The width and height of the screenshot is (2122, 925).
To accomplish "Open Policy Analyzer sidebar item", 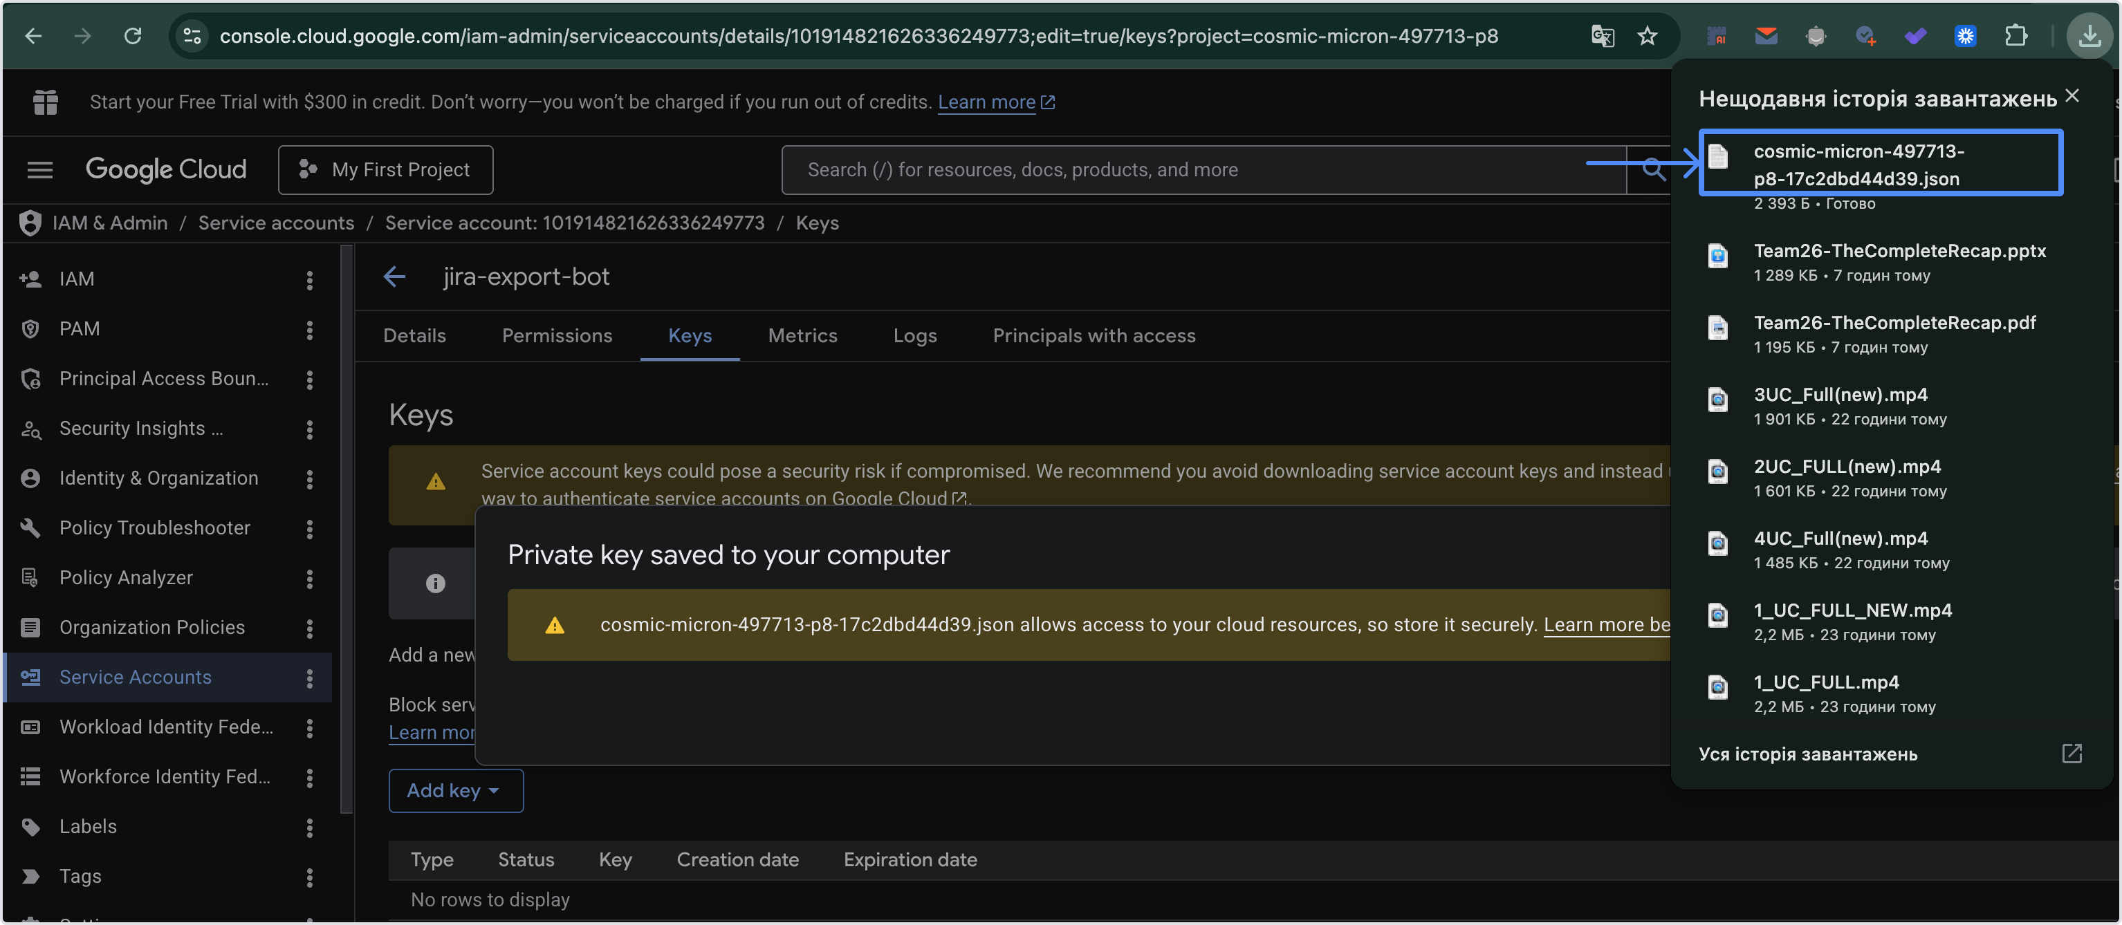I will pos(126,577).
